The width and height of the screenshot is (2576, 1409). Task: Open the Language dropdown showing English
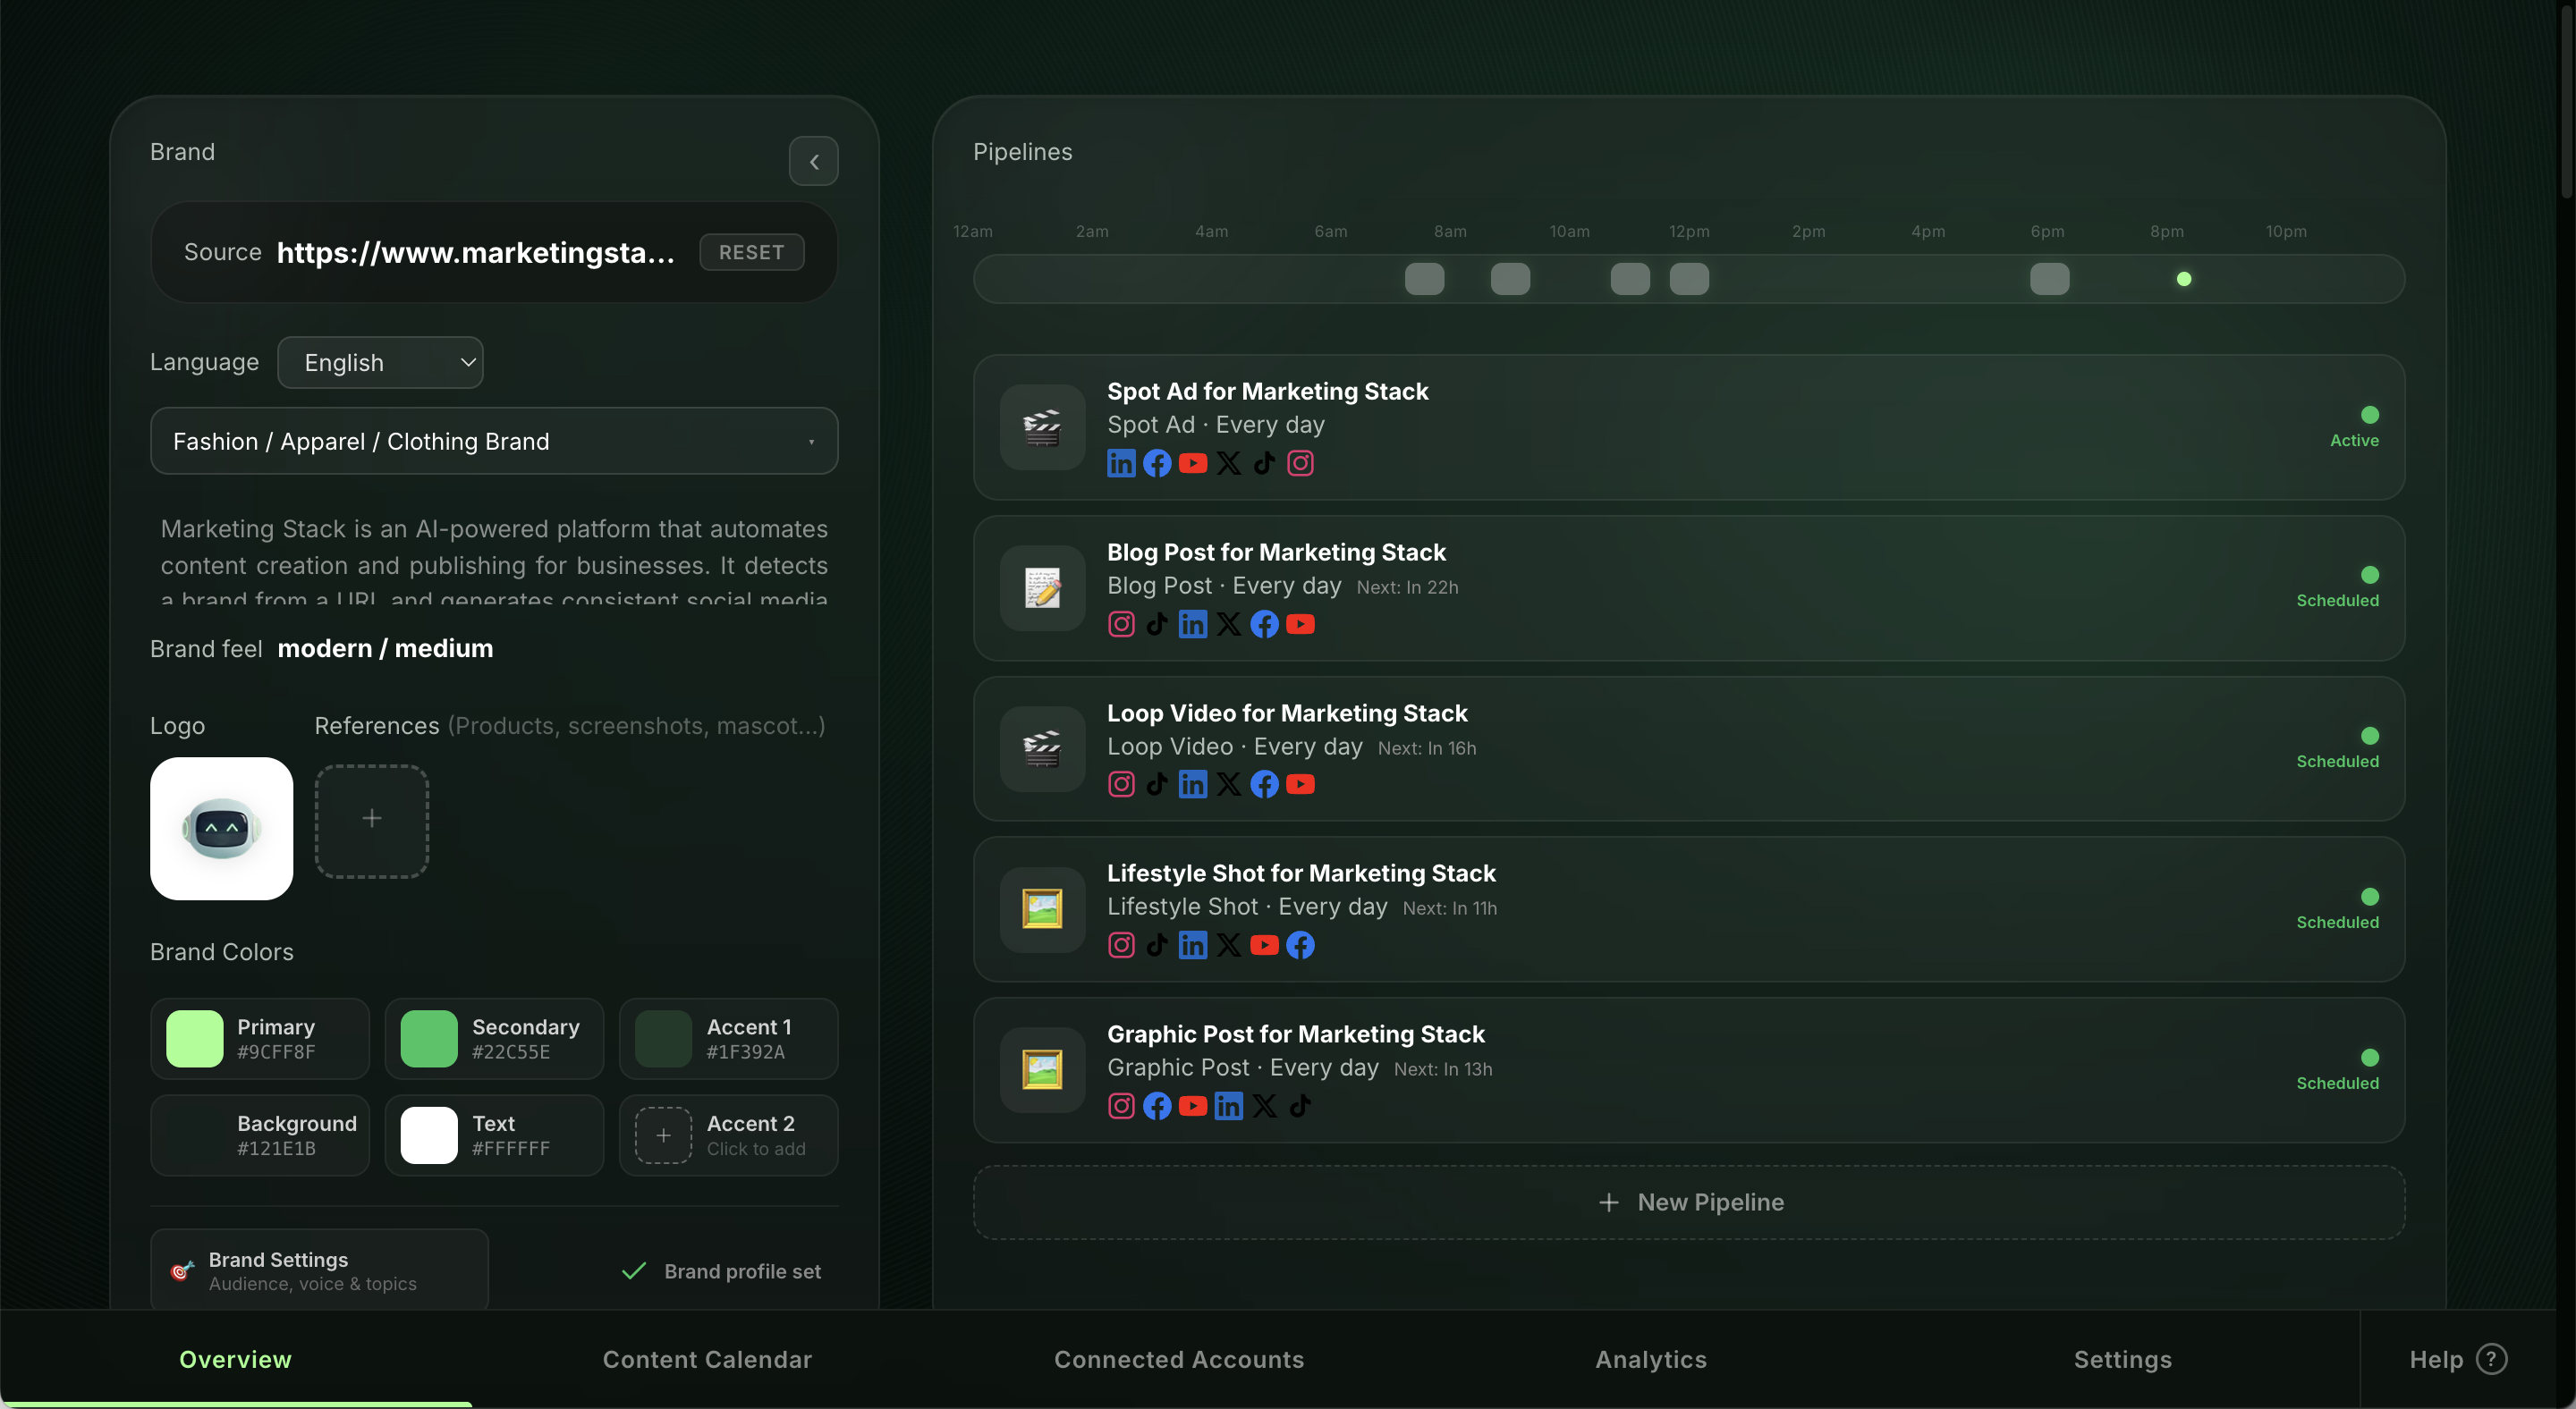point(380,363)
